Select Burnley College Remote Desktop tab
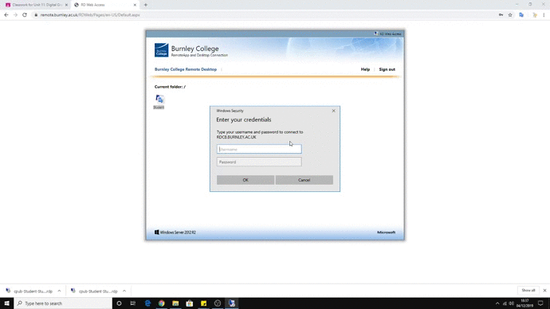 (186, 69)
